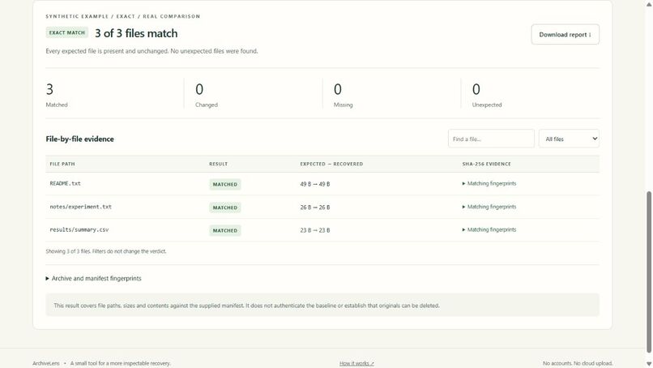The width and height of the screenshot is (653, 368).
Task: Click the No accounts. No cloud upload text
Action: point(578,363)
